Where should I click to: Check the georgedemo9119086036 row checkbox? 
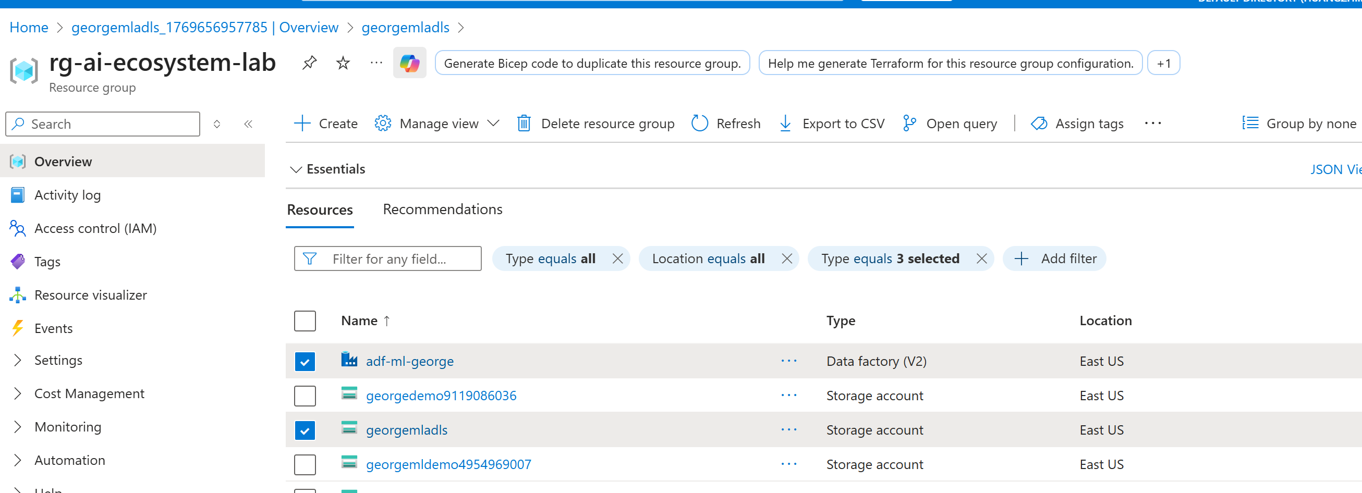tap(305, 396)
